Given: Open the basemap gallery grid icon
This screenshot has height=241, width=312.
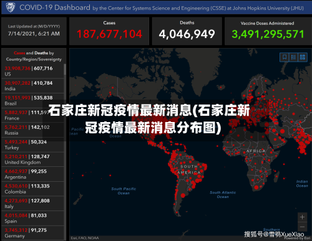Looking at the screenshot, I should coord(303,57).
